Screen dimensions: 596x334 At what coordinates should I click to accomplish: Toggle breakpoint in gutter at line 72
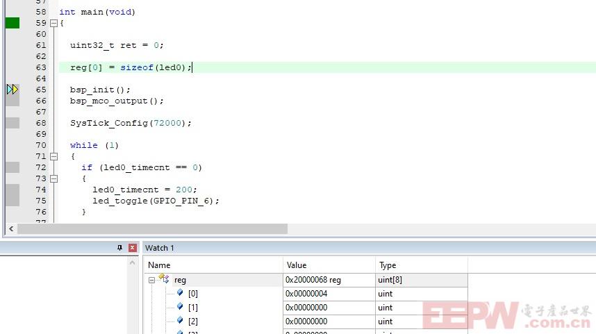tap(13, 167)
